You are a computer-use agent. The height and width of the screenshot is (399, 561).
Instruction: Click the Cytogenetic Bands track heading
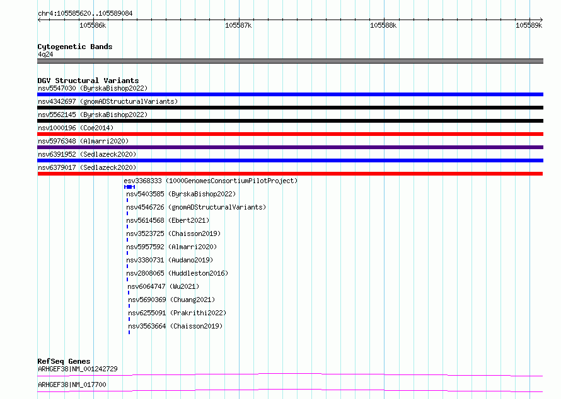[75, 47]
